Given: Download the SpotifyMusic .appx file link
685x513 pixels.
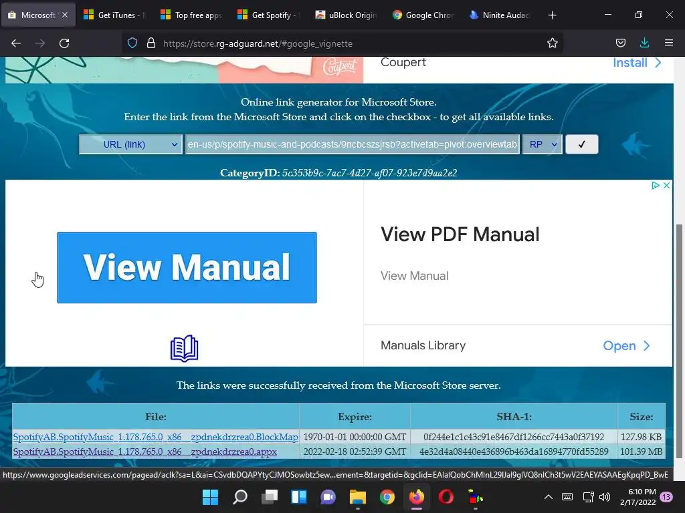Looking at the screenshot, I should 145,452.
